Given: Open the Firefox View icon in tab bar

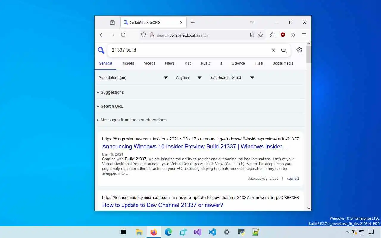Looking at the screenshot, I should point(112,22).
